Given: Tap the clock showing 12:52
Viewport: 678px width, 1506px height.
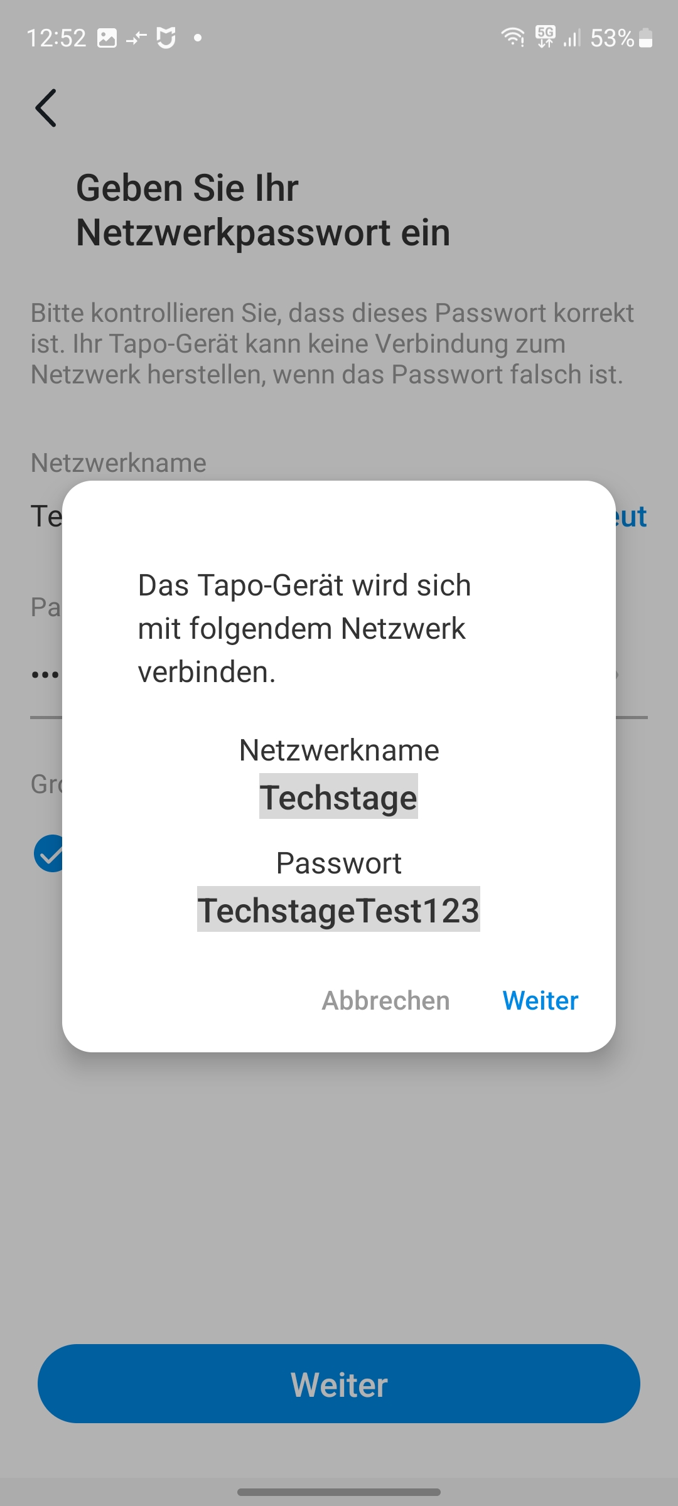Looking at the screenshot, I should point(56,38).
